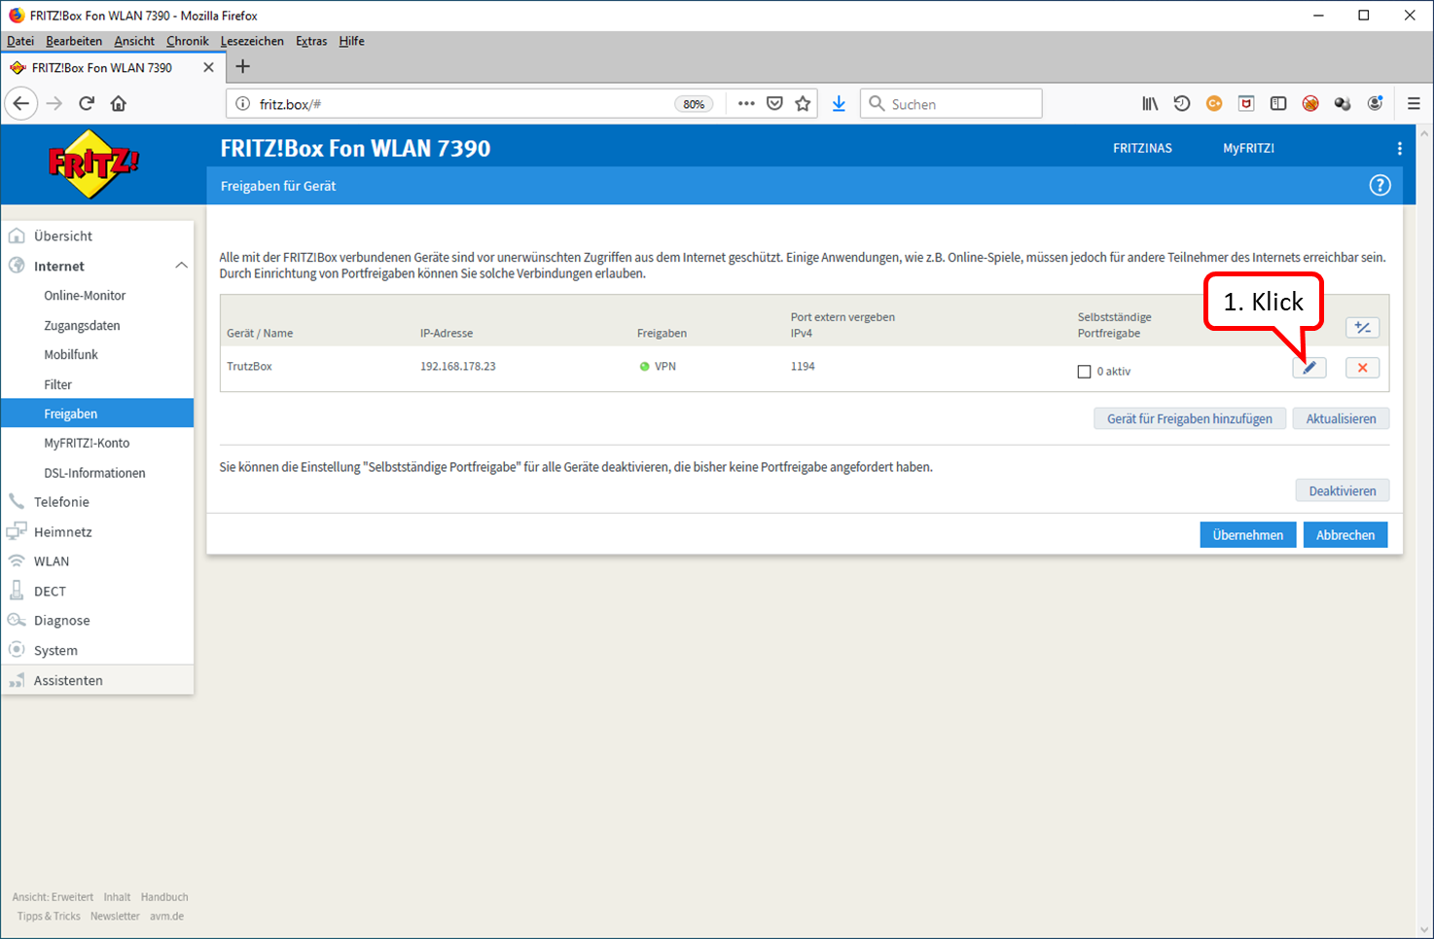Click the FRITZ! logo
Image resolution: width=1434 pixels, height=939 pixels.
click(x=93, y=163)
